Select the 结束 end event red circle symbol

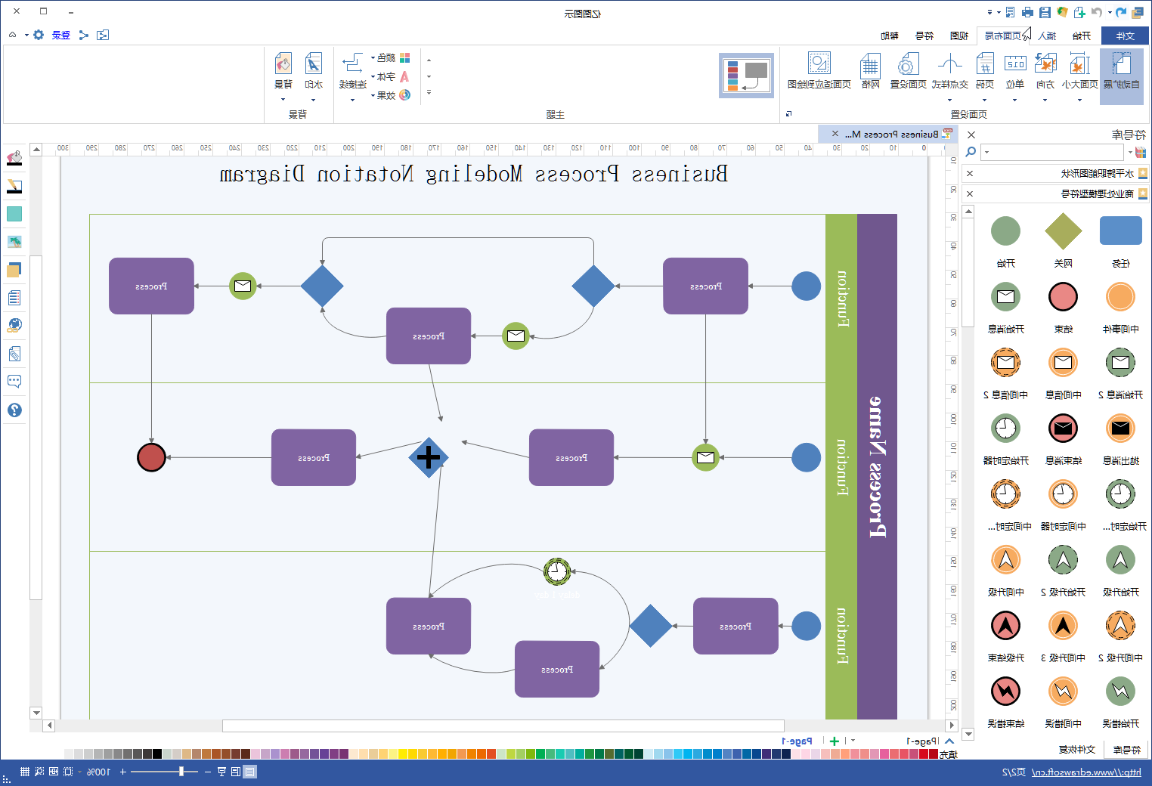1063,297
